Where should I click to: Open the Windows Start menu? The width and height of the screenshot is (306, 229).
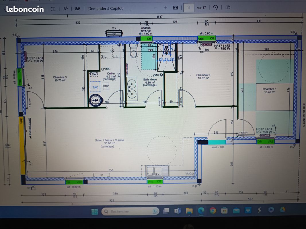pyautogui.click(x=95, y=212)
